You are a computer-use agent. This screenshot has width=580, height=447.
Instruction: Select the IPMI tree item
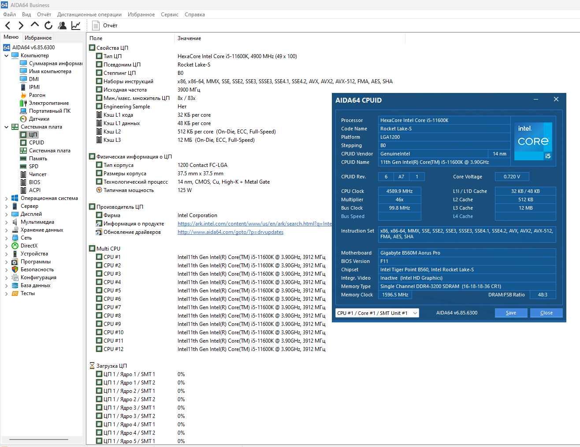point(34,87)
